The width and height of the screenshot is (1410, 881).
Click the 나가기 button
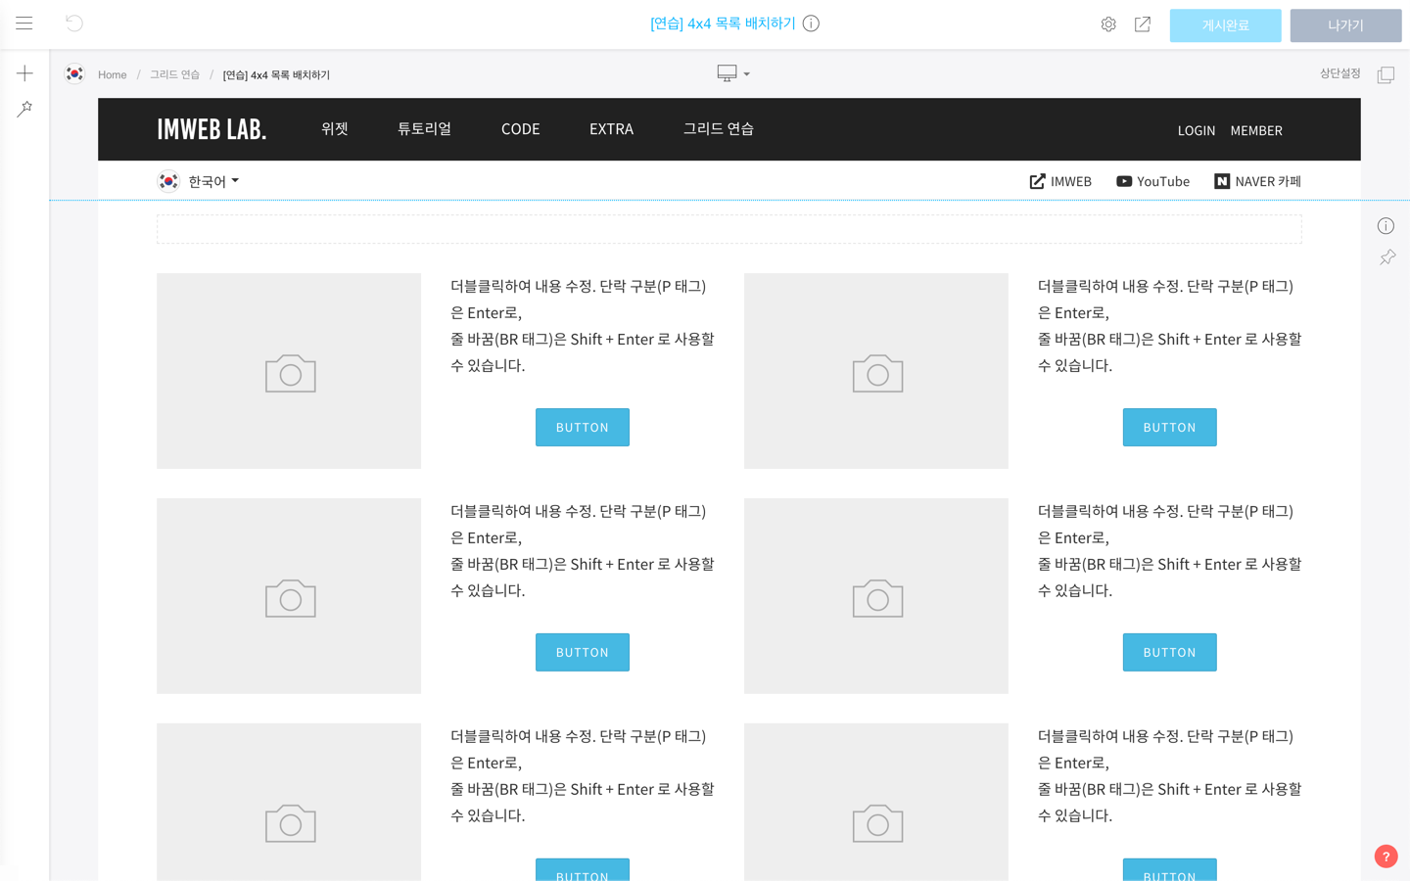[1345, 25]
